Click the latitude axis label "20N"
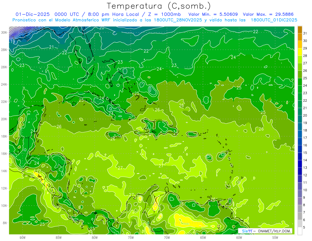The width and height of the screenshot is (312, 241). (4, 119)
